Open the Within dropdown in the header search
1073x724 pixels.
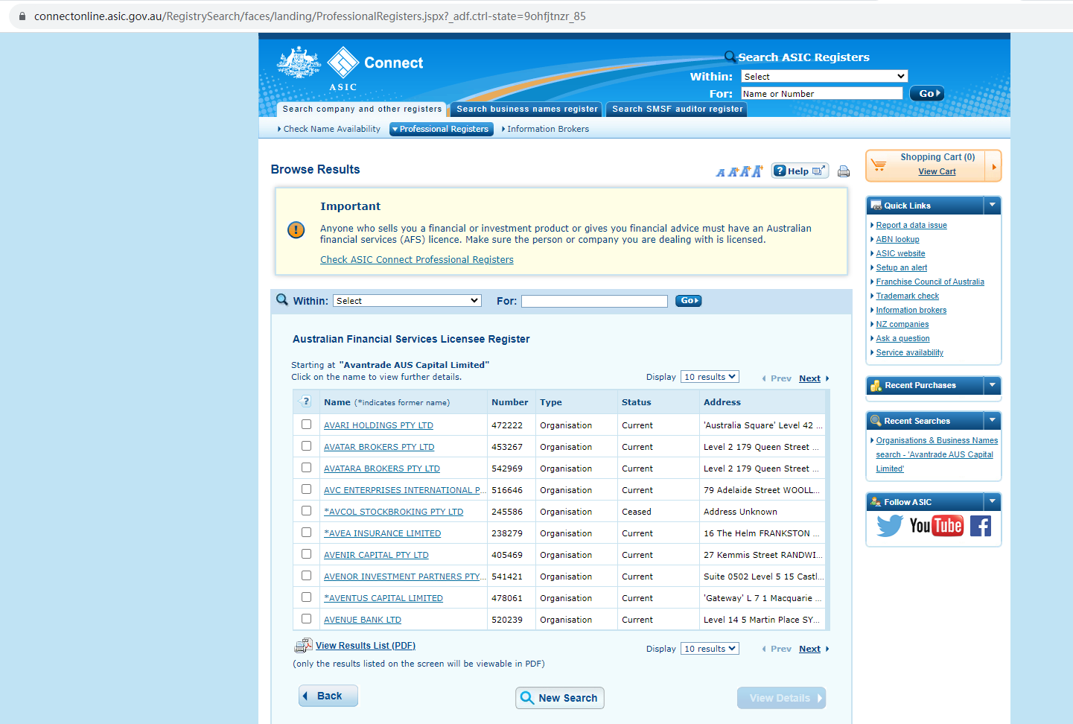pos(824,76)
